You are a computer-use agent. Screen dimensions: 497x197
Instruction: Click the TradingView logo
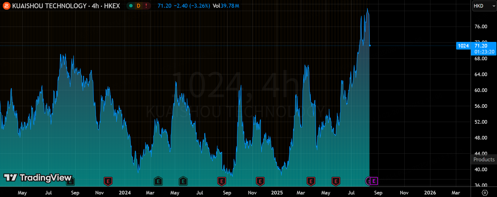(x=38, y=177)
